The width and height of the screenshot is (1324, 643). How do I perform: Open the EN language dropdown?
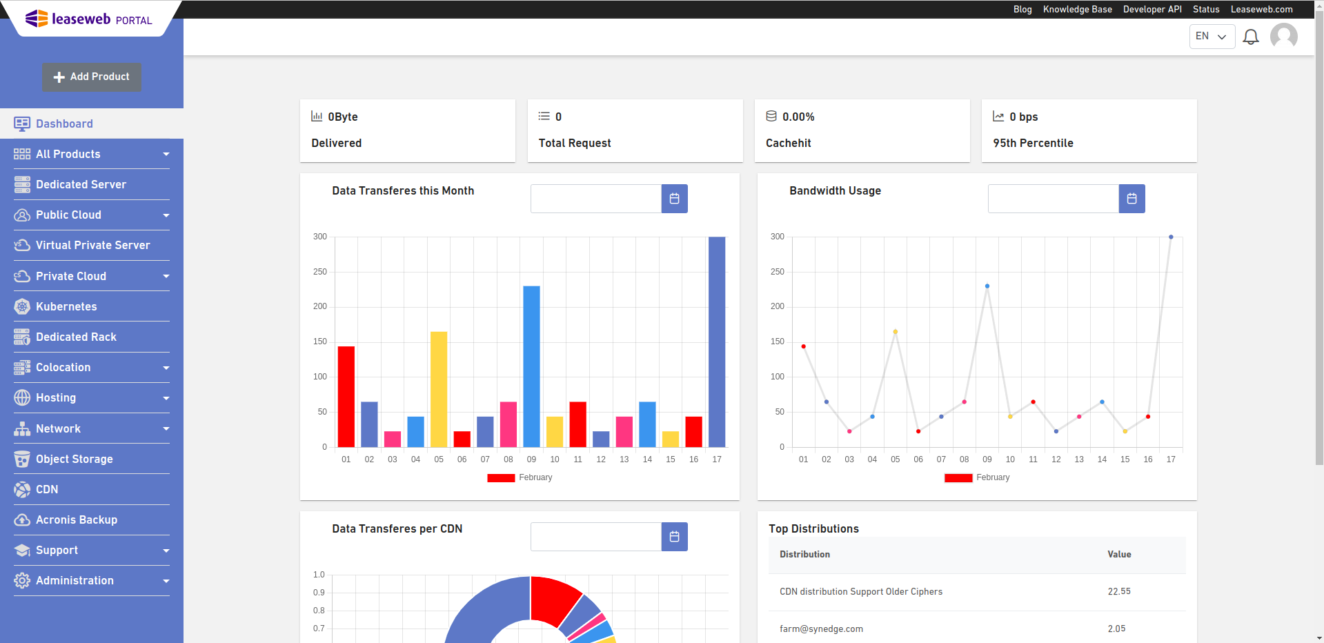(1212, 36)
